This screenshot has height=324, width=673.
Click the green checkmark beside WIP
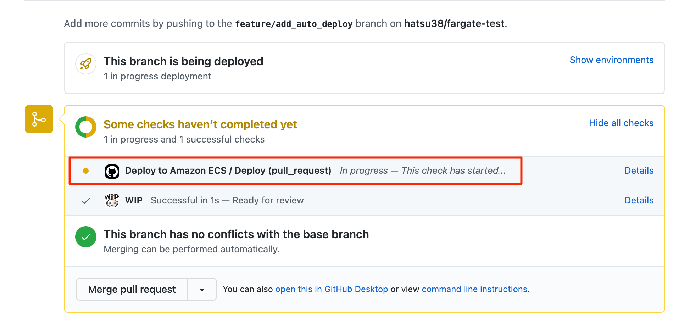[85, 200]
